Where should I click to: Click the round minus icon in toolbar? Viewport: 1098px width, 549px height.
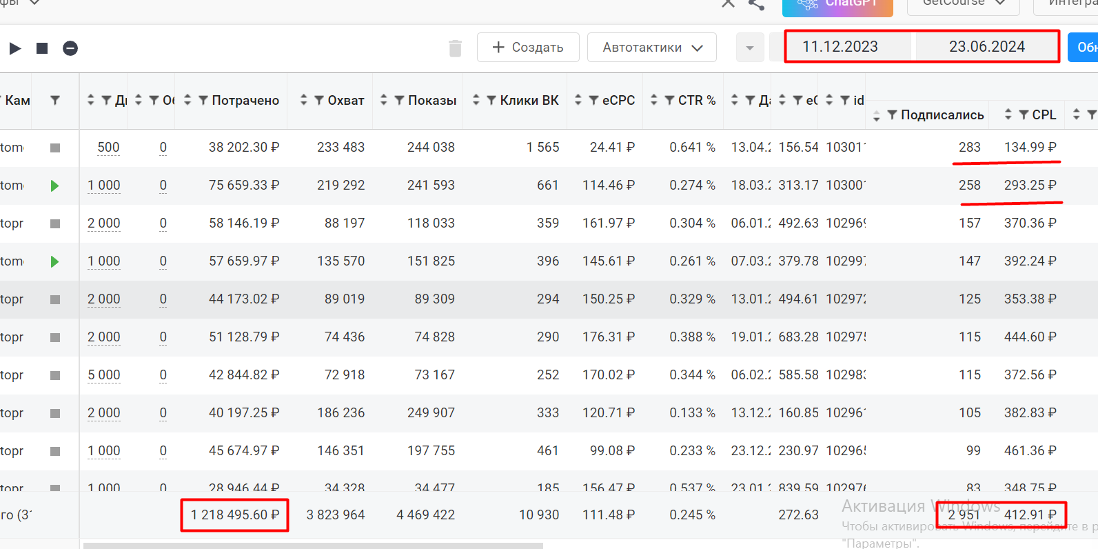70,48
